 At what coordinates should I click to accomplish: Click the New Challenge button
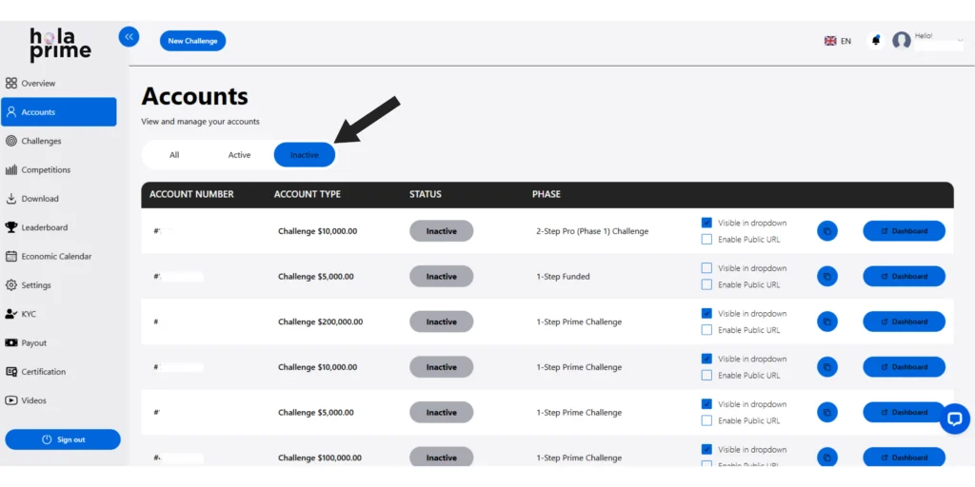(x=192, y=41)
